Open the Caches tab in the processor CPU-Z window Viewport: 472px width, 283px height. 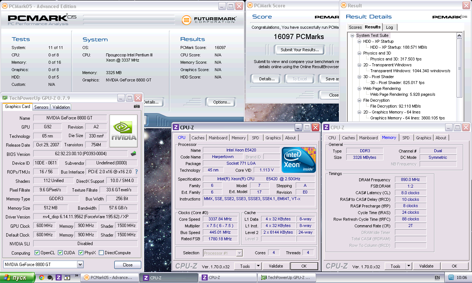tap(198, 138)
